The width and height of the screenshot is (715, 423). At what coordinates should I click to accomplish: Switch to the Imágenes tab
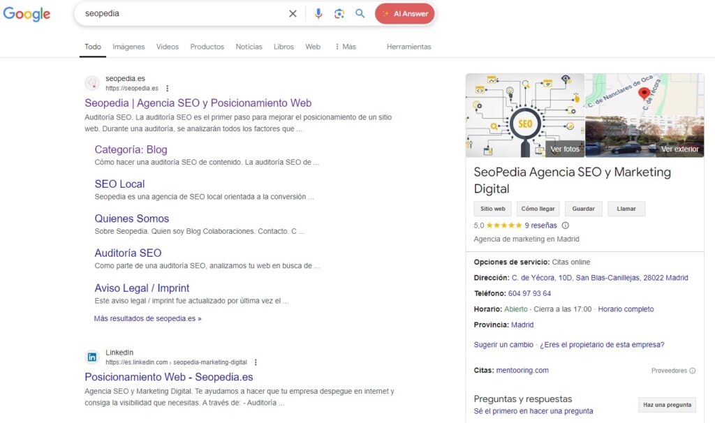[128, 47]
